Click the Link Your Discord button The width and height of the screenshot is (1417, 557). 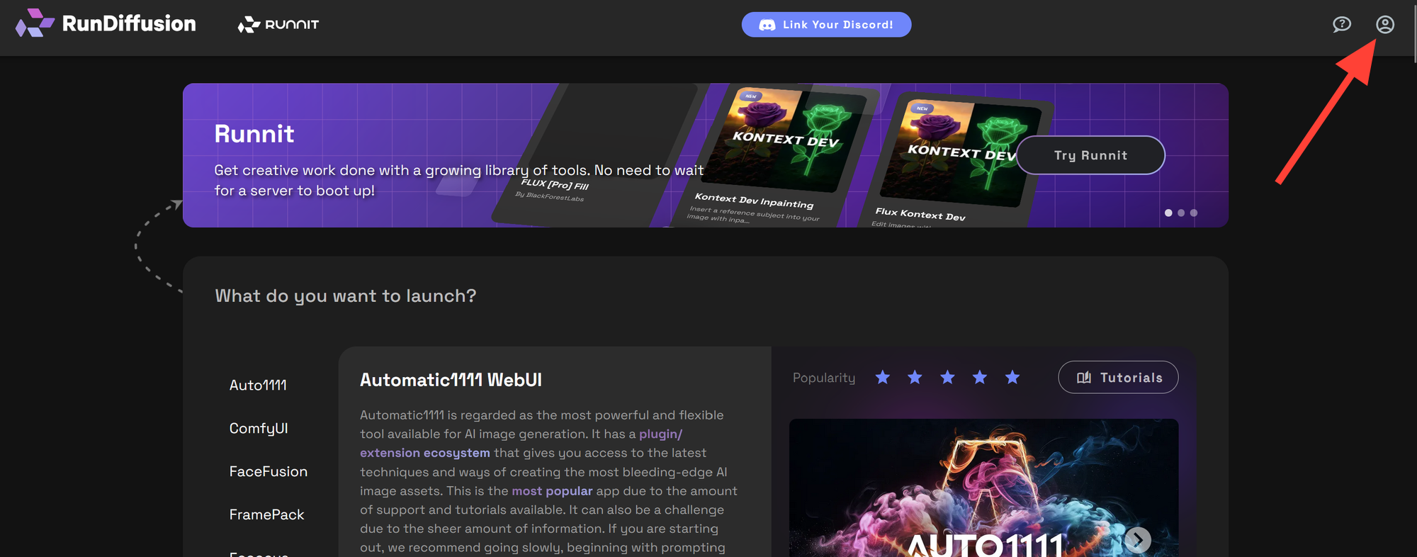[826, 25]
